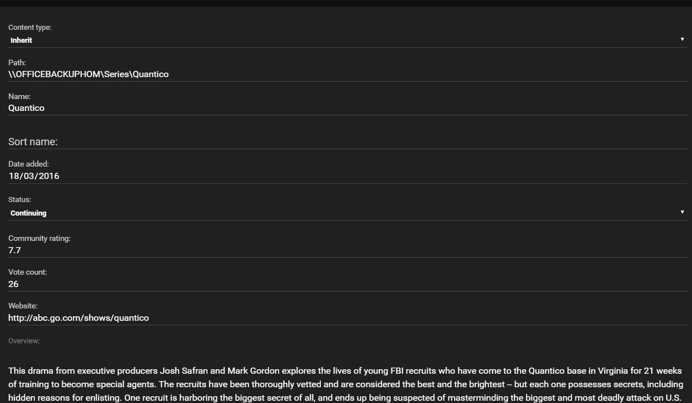
Task: Select the Content type dropdown arrow
Action: pos(682,39)
